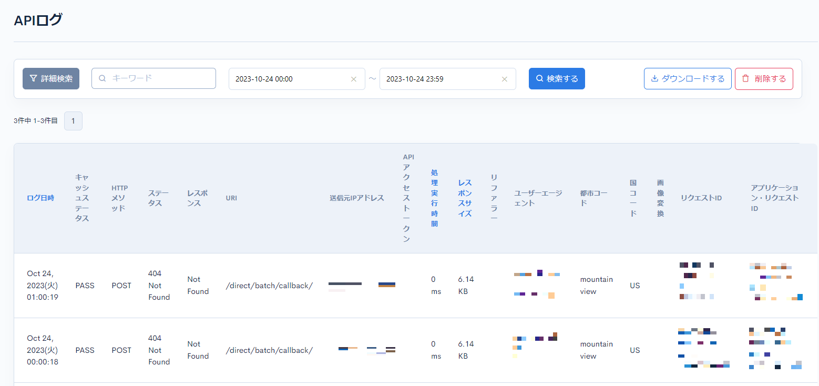Click inside the キーワード search field
The height and width of the screenshot is (386, 819).
point(153,78)
